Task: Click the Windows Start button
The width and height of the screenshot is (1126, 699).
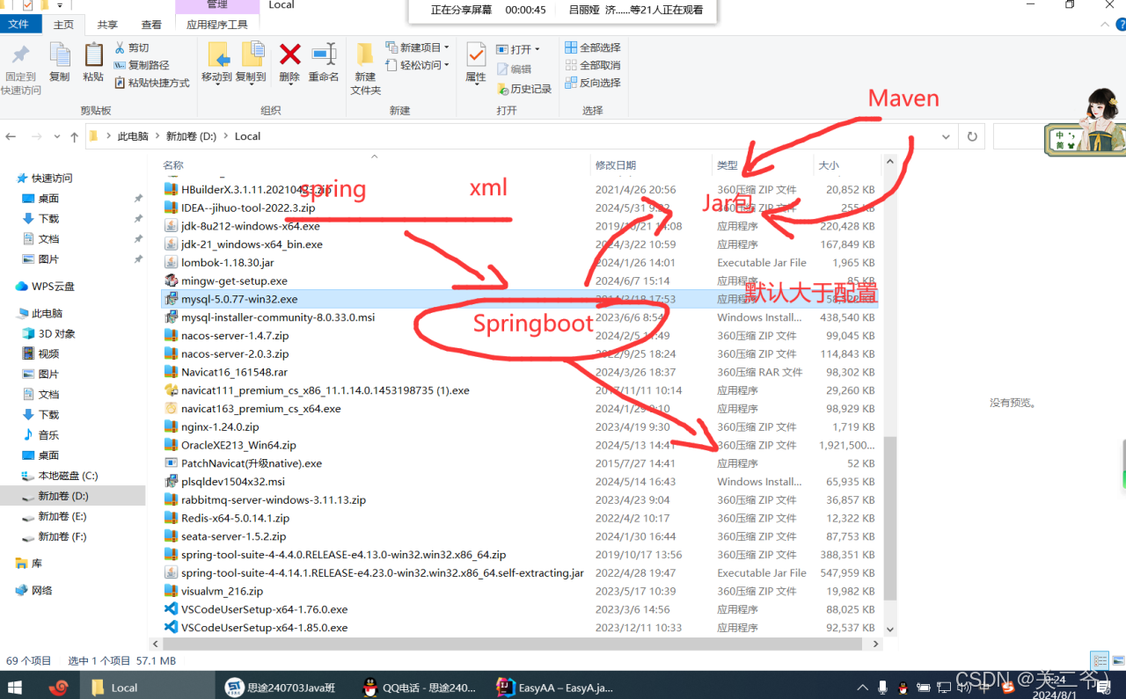Action: (x=15, y=687)
